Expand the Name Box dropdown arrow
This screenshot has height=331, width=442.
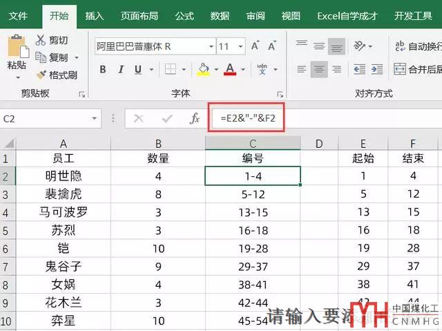[x=95, y=119]
